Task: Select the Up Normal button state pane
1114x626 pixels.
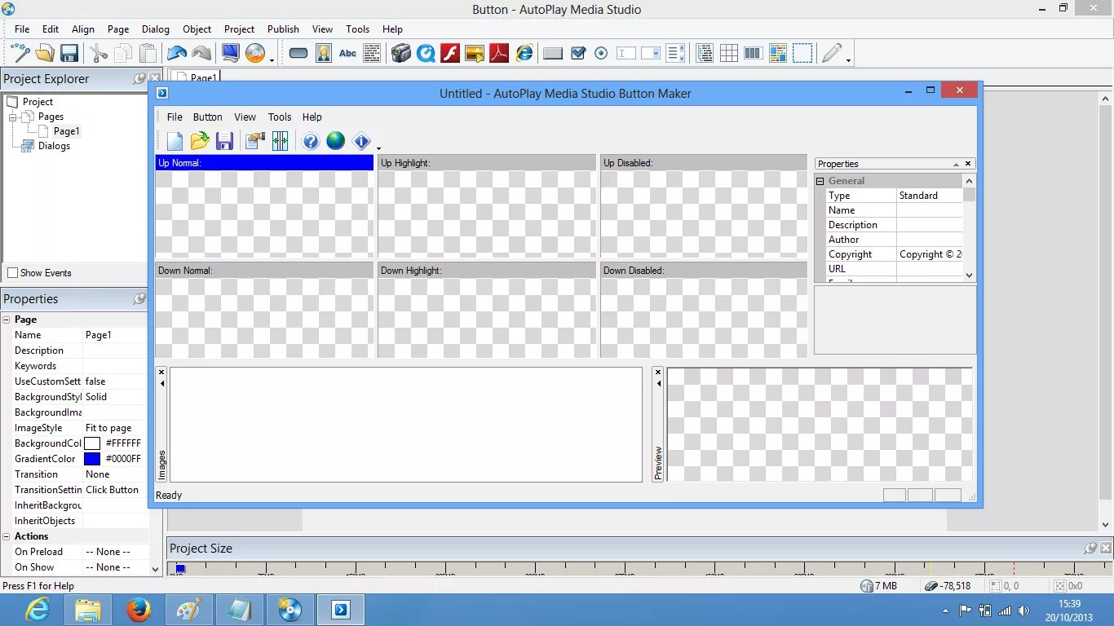Action: (x=264, y=206)
